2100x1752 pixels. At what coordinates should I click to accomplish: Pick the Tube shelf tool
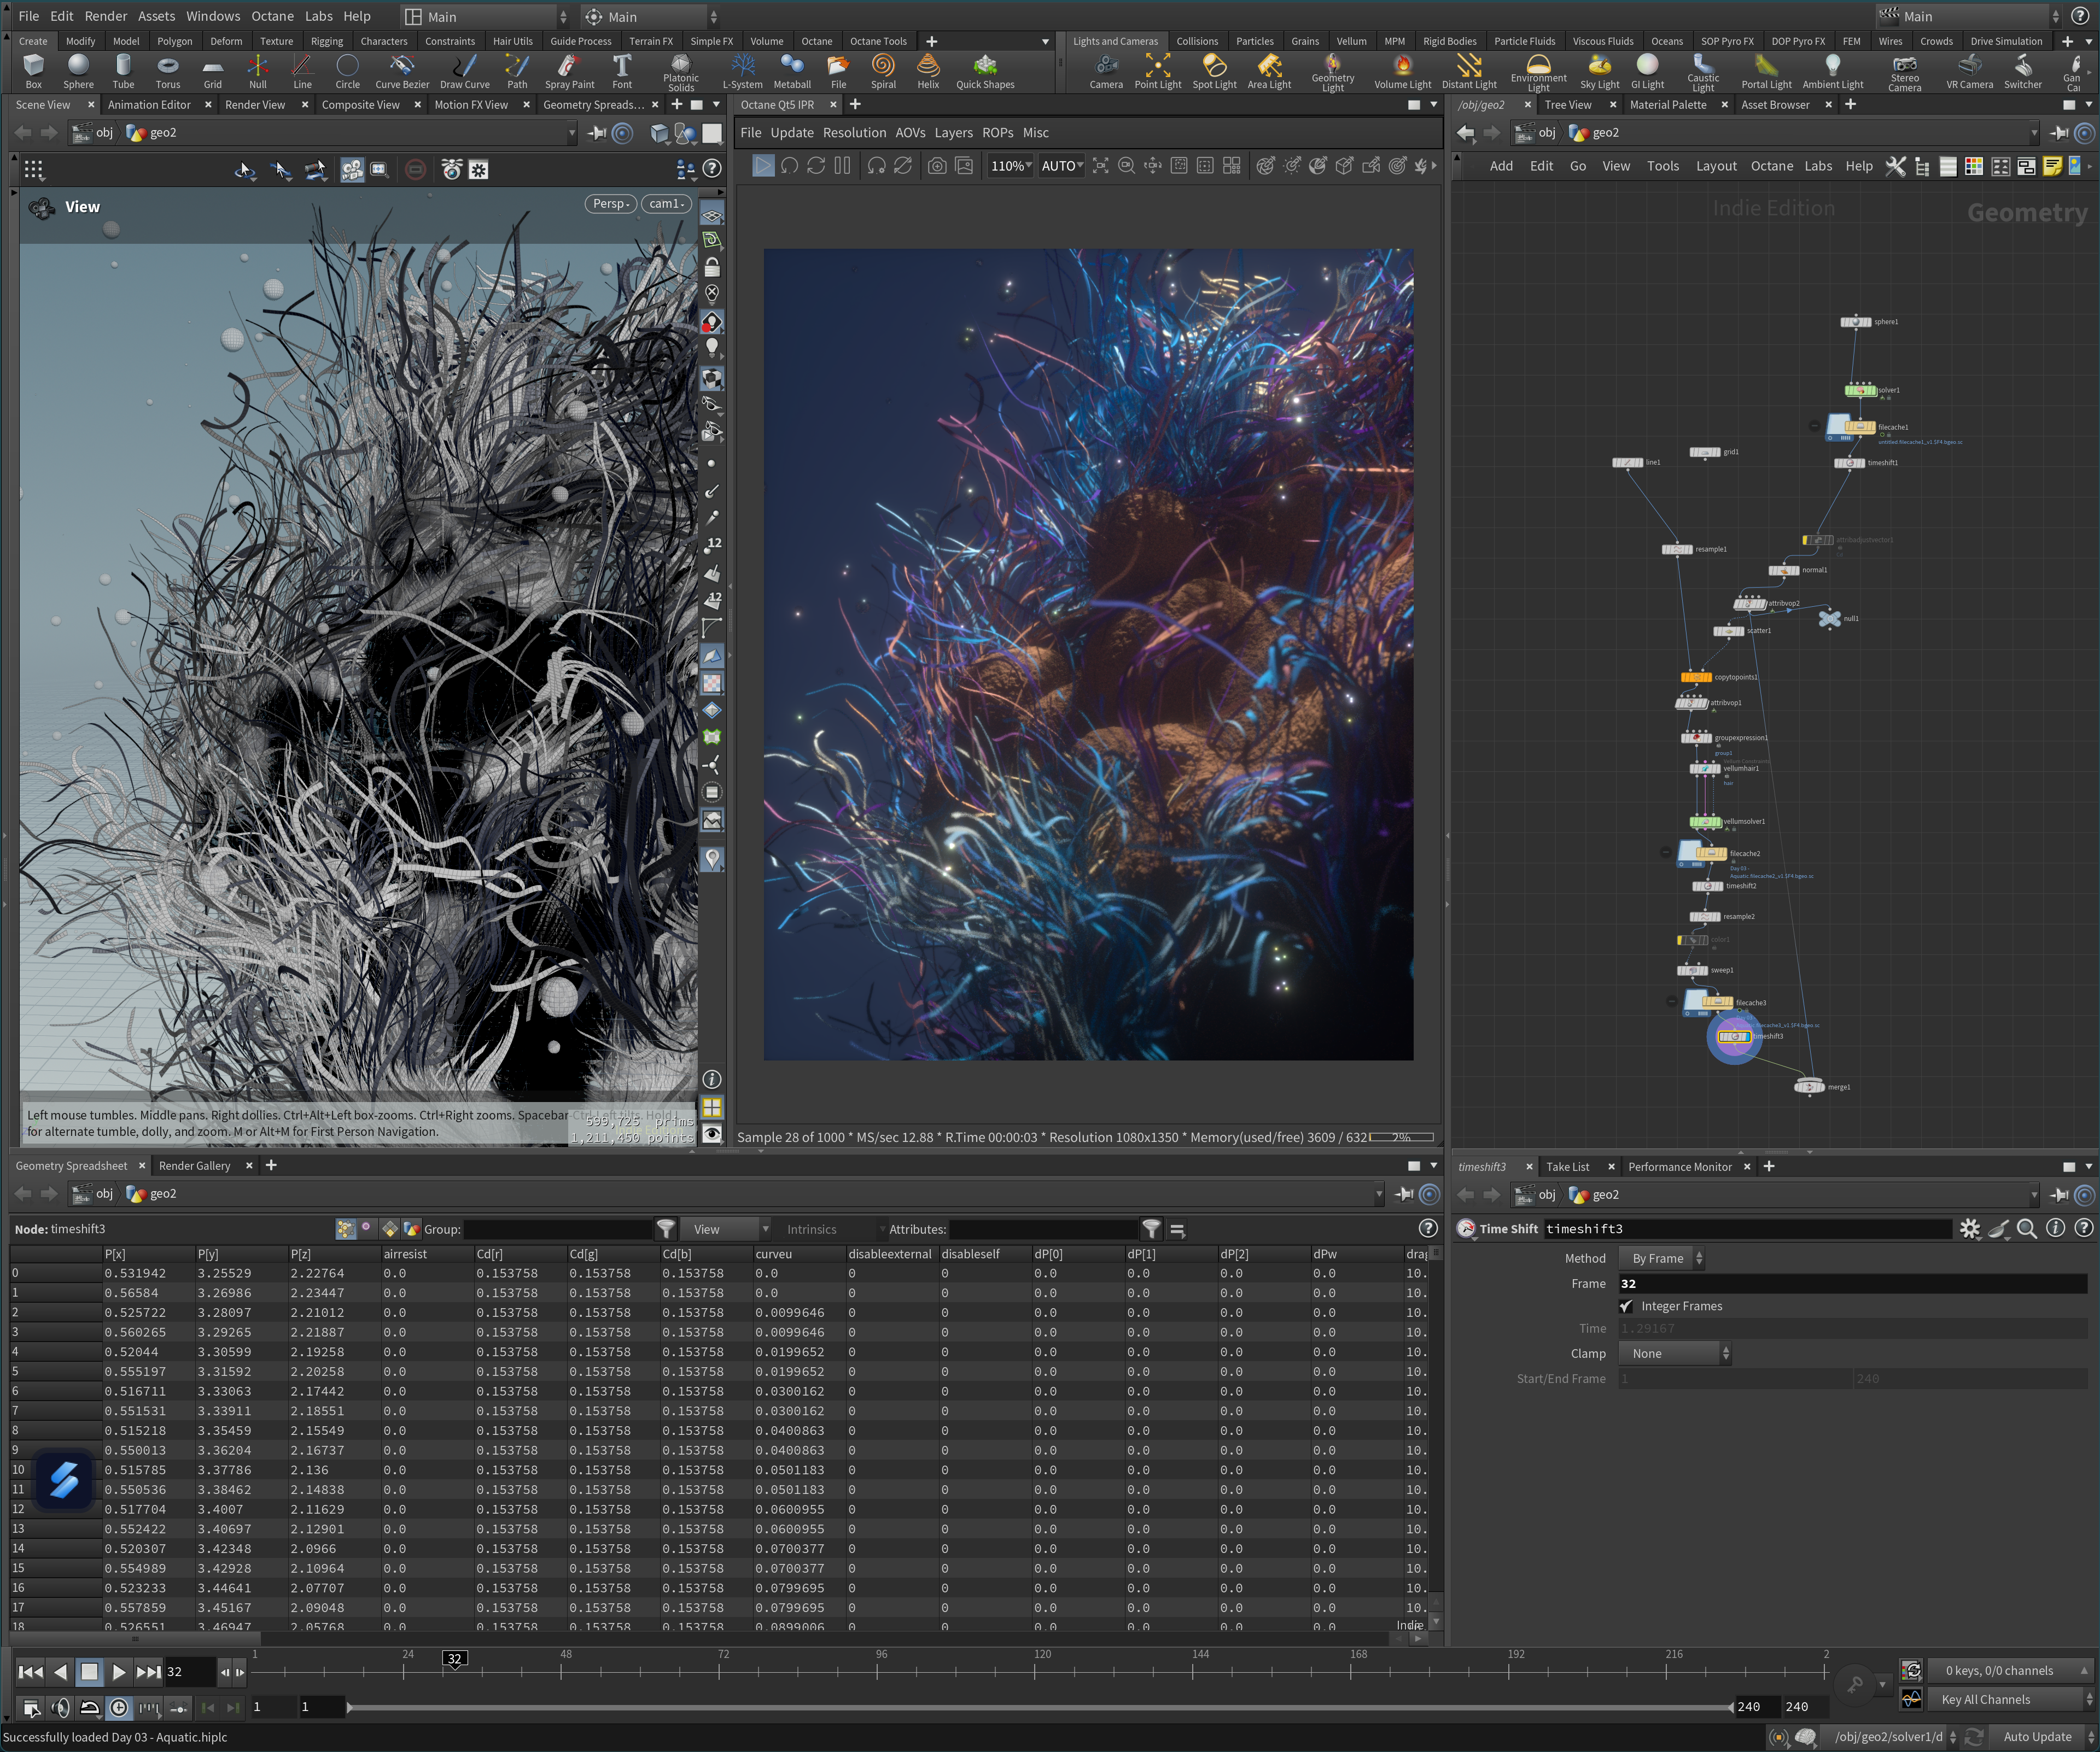coord(123,71)
